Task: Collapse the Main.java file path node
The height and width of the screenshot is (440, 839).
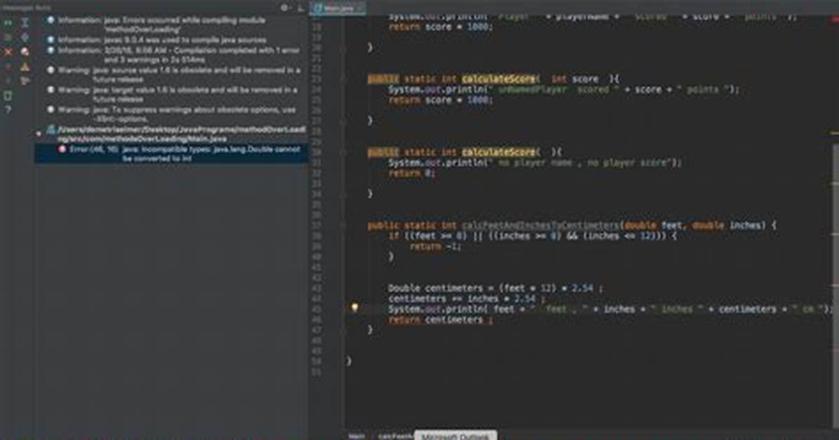Action: click(39, 134)
